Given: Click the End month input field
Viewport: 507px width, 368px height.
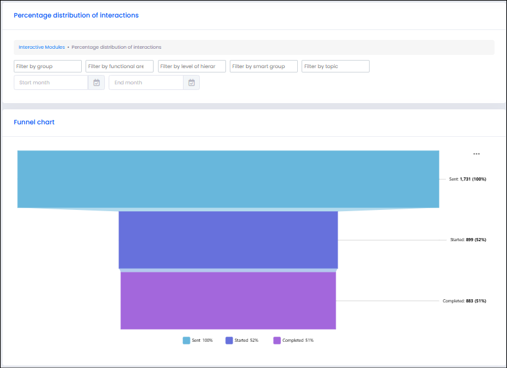Looking at the screenshot, I should (146, 82).
